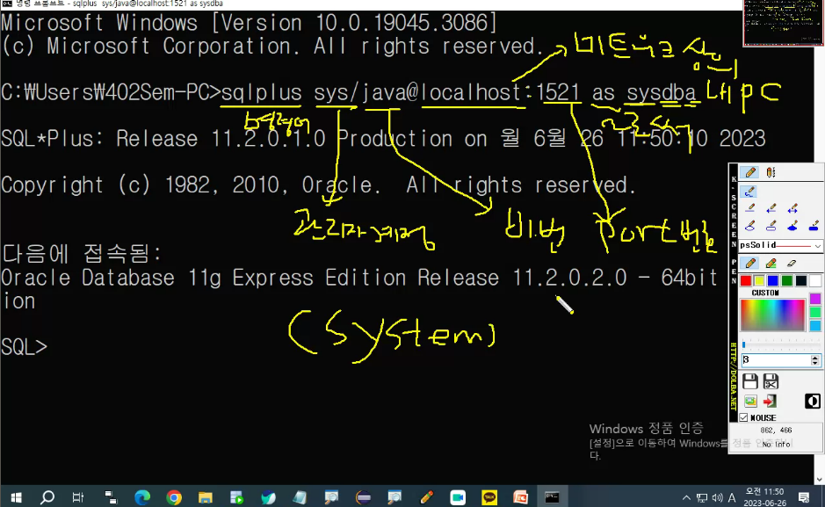Select the ruler pen mode icon

tap(771, 172)
